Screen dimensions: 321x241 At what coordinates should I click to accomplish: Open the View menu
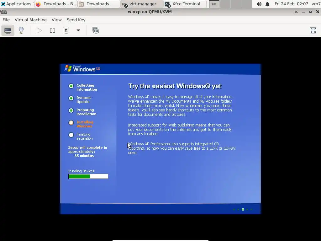56,20
